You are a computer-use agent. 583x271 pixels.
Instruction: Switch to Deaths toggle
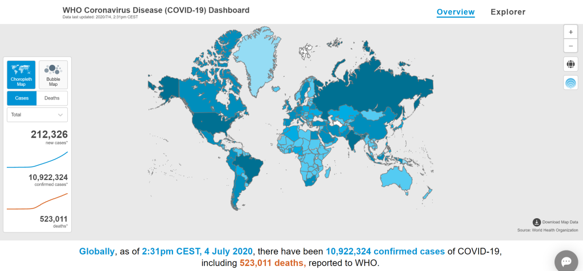[x=52, y=98]
